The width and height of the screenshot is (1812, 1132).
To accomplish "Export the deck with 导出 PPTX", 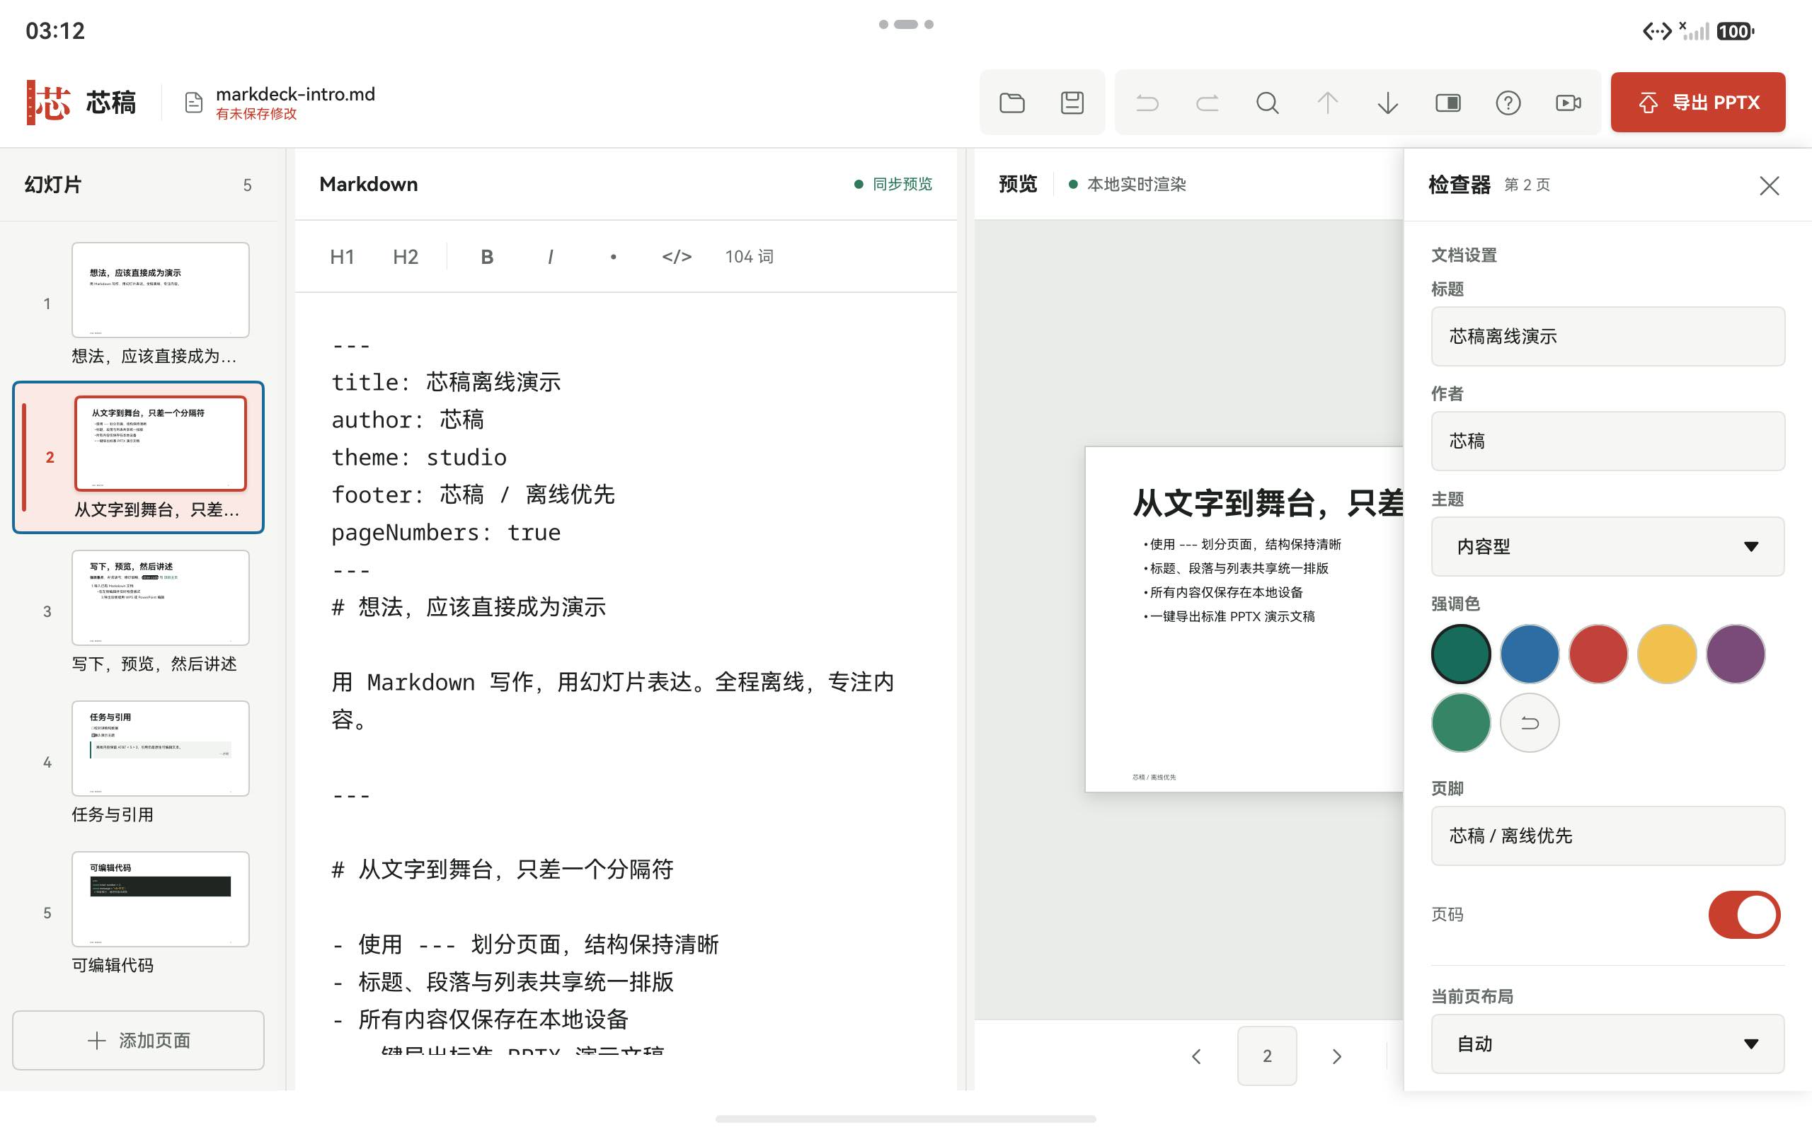I will click(1697, 103).
